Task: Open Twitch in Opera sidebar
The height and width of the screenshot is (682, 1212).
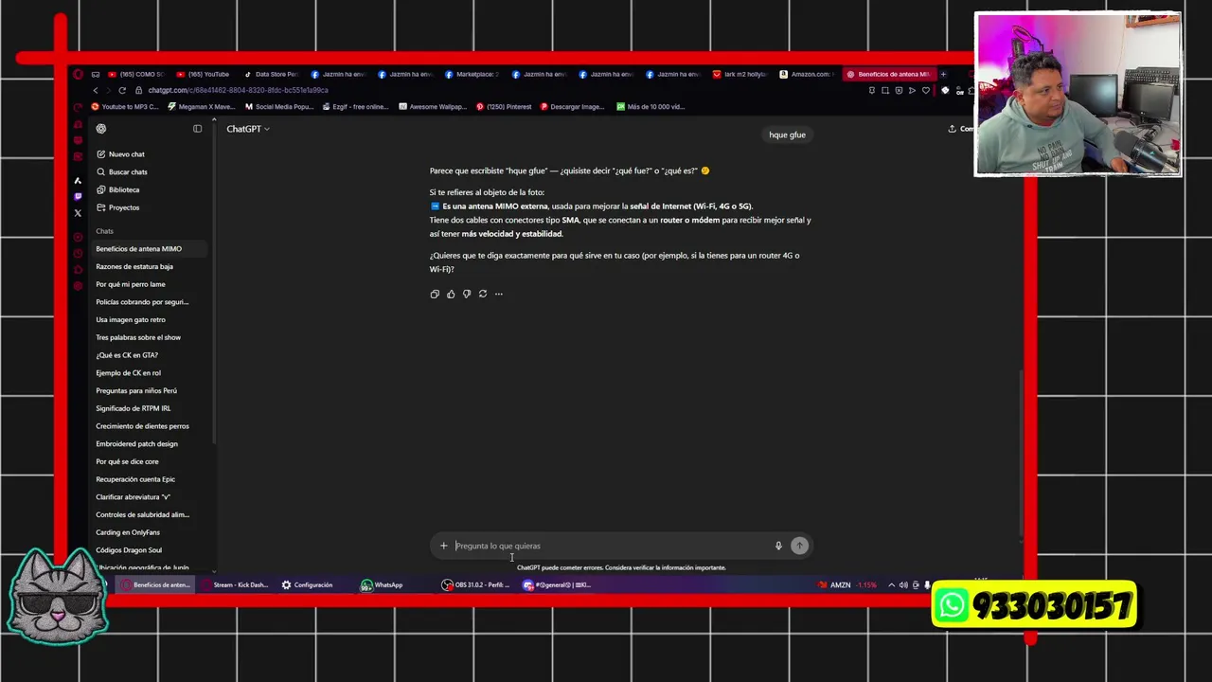Action: pos(78,196)
